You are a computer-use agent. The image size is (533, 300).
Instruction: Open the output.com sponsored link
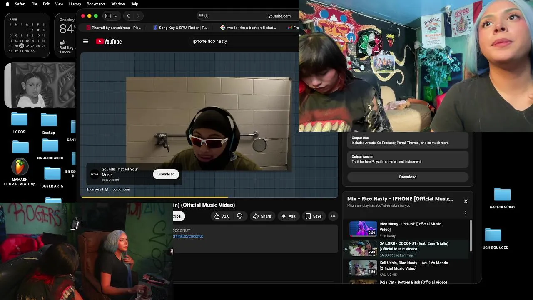[x=121, y=190]
